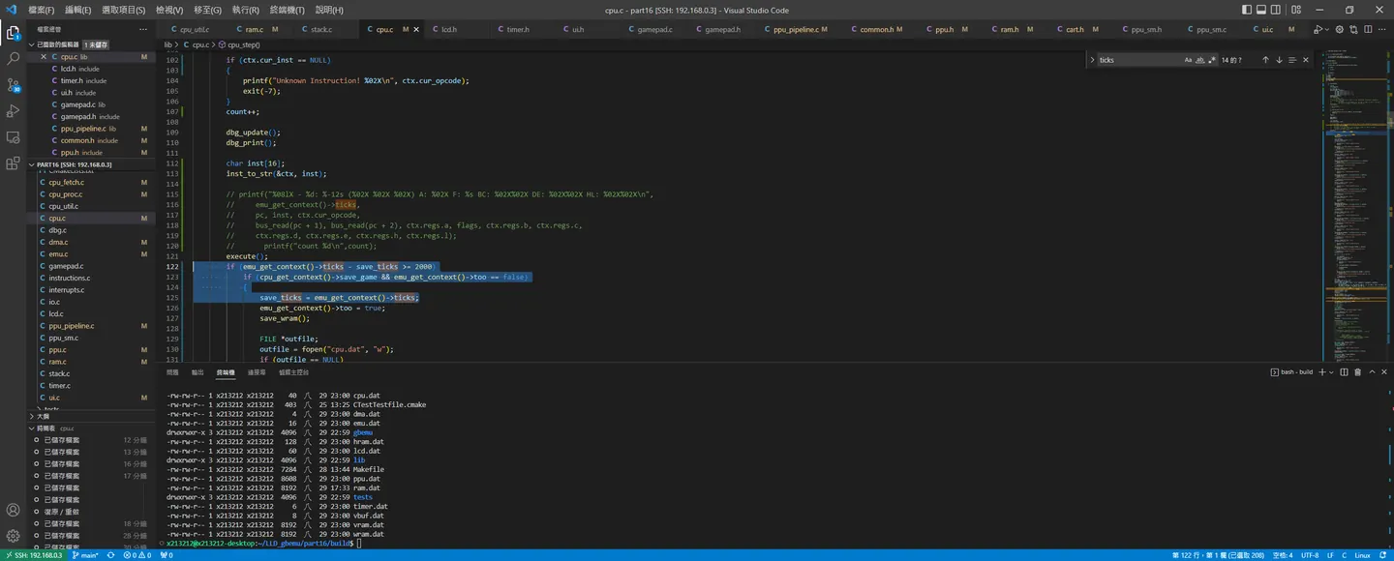This screenshot has width=1394, height=561.
Task: Open the Source Control view
Action: pyautogui.click(x=13, y=85)
